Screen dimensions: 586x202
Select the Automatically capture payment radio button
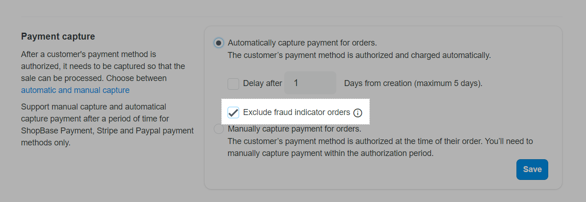219,43
